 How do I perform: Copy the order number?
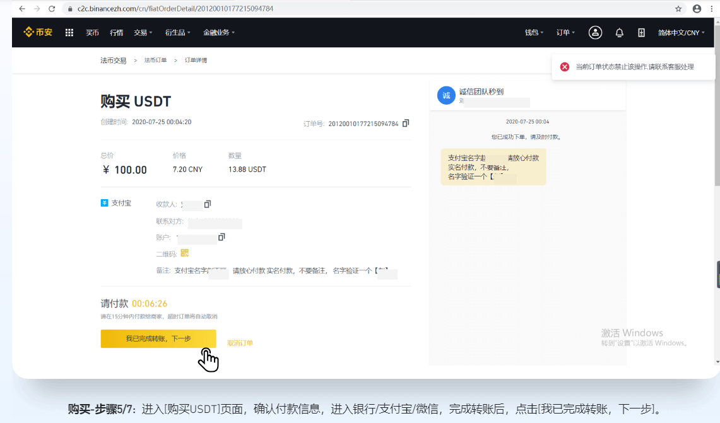(406, 123)
